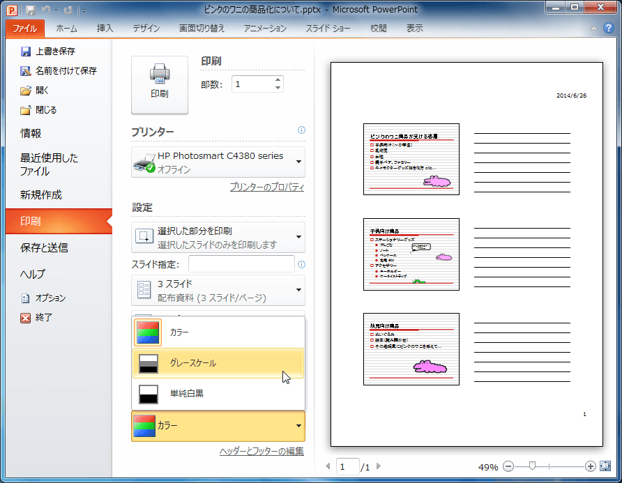Click the zoom in plus button
The image size is (622, 483).
coord(590,466)
